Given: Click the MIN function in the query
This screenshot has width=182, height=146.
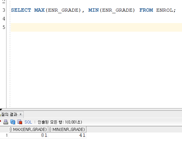Looking at the screenshot, I should [93, 10].
